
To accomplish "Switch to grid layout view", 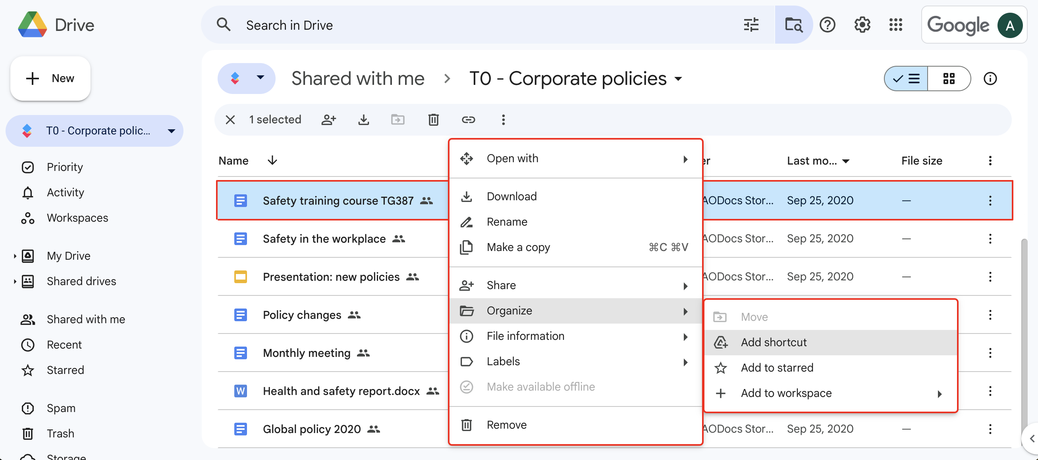I will [949, 79].
